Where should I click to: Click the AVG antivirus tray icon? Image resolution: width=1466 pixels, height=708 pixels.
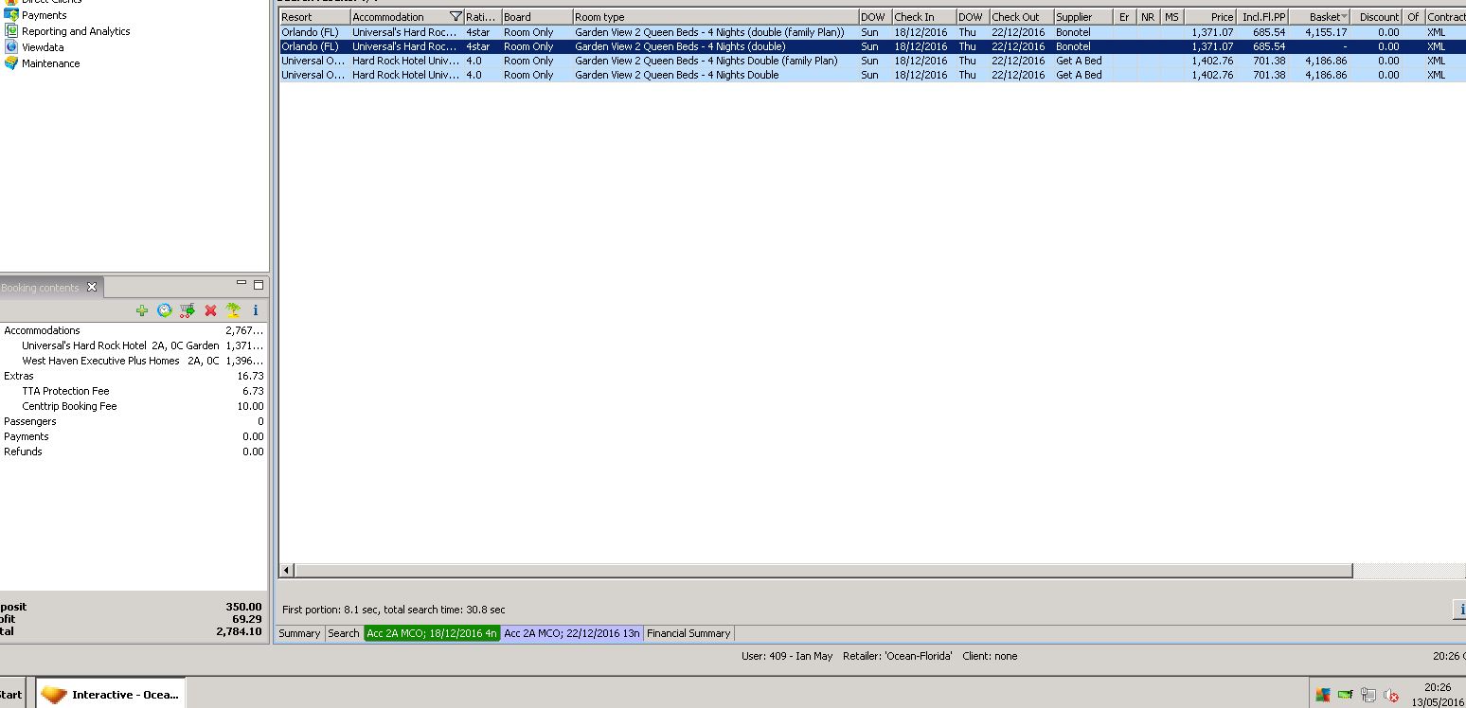tap(1323, 695)
